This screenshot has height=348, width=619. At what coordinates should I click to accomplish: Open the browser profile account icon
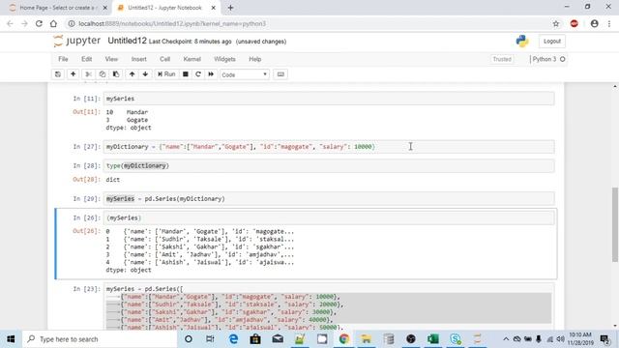tap(594, 23)
